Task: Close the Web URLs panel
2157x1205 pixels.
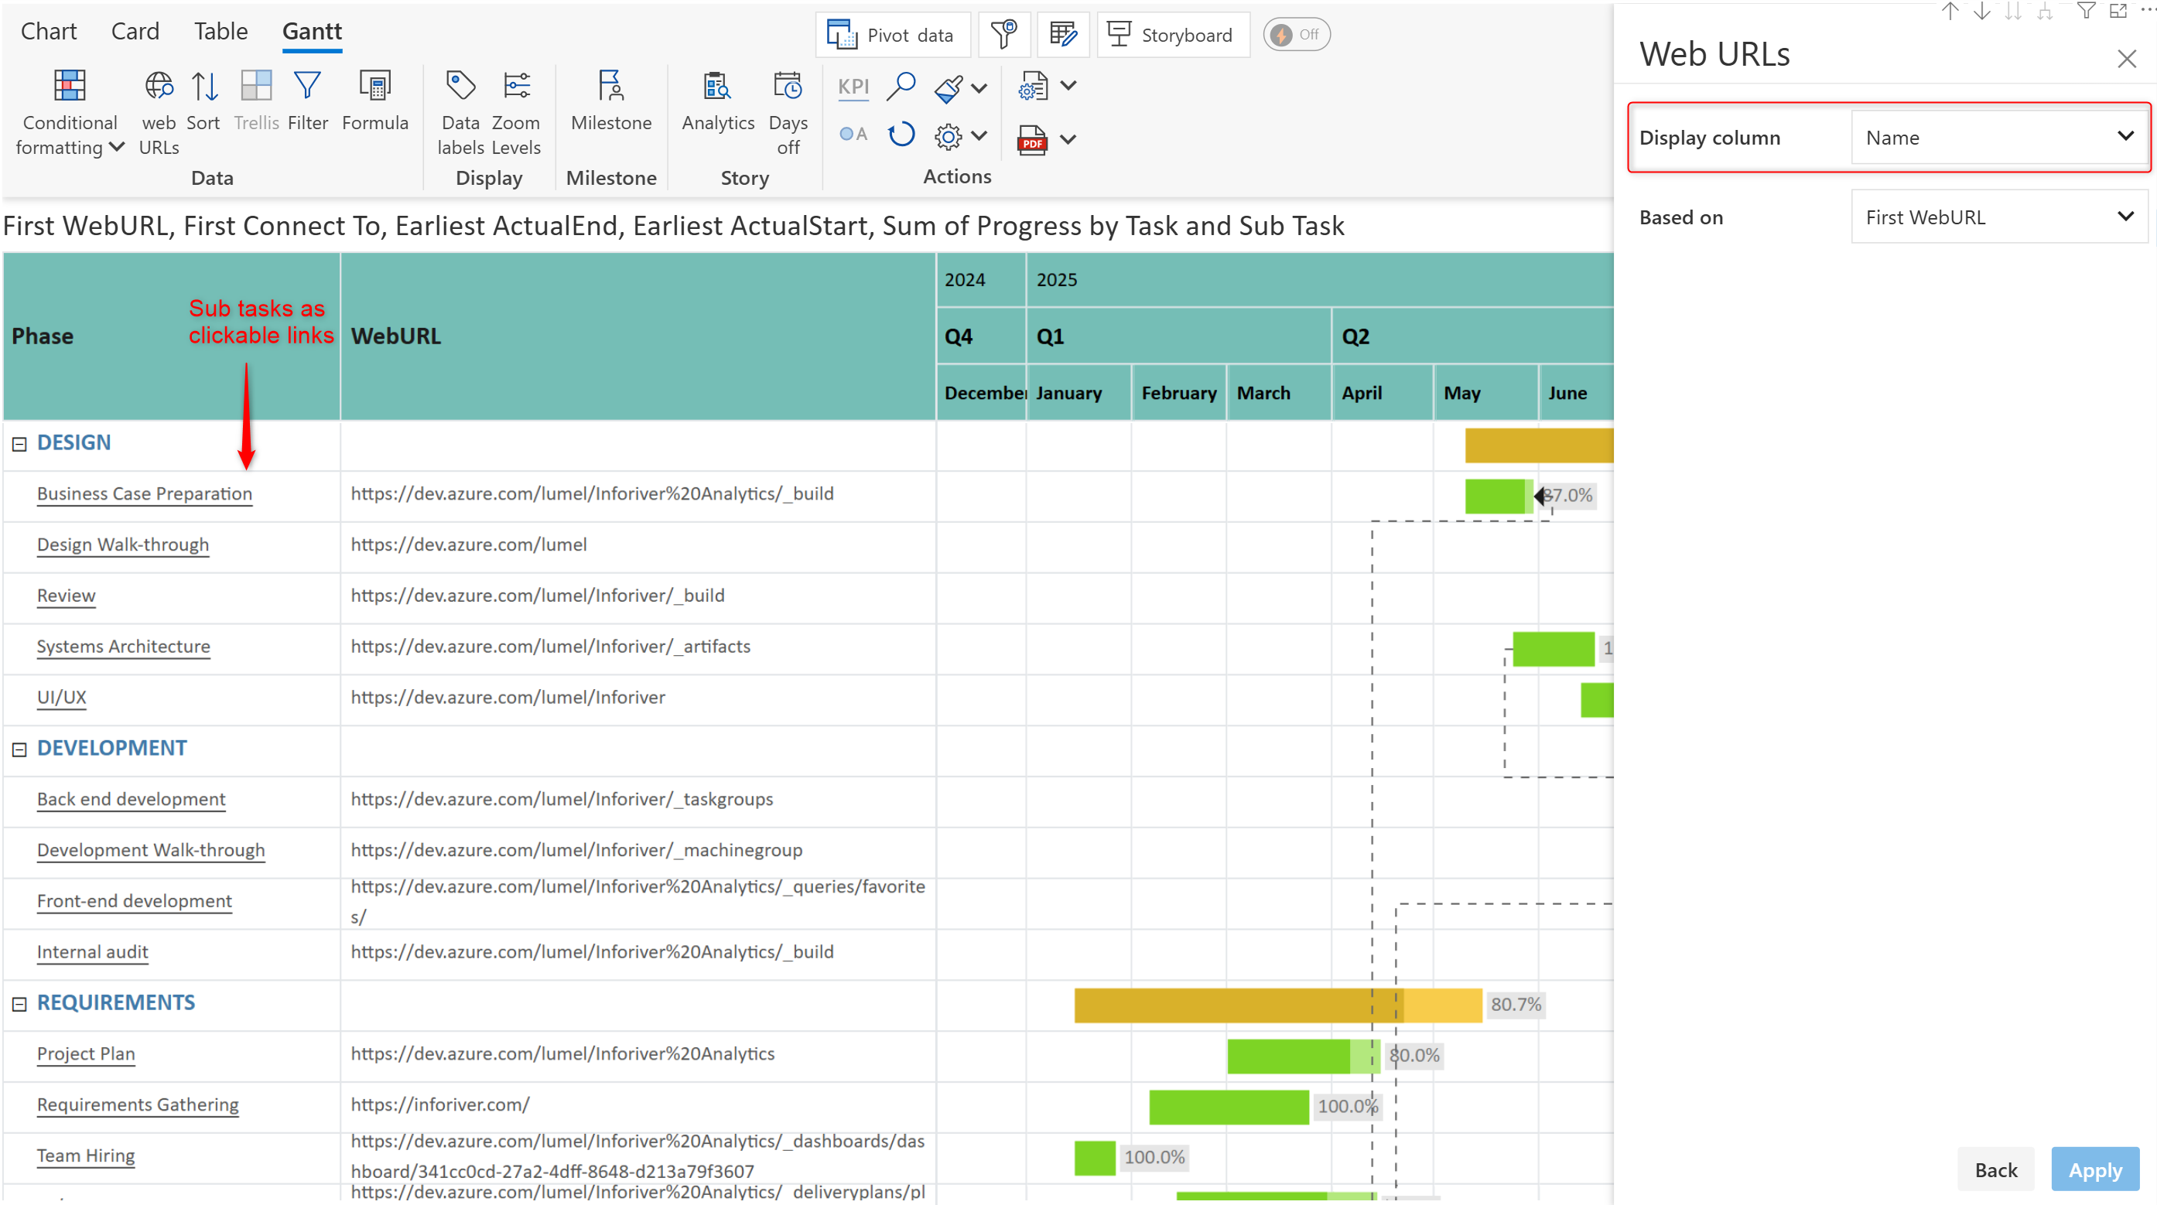Action: [2126, 59]
